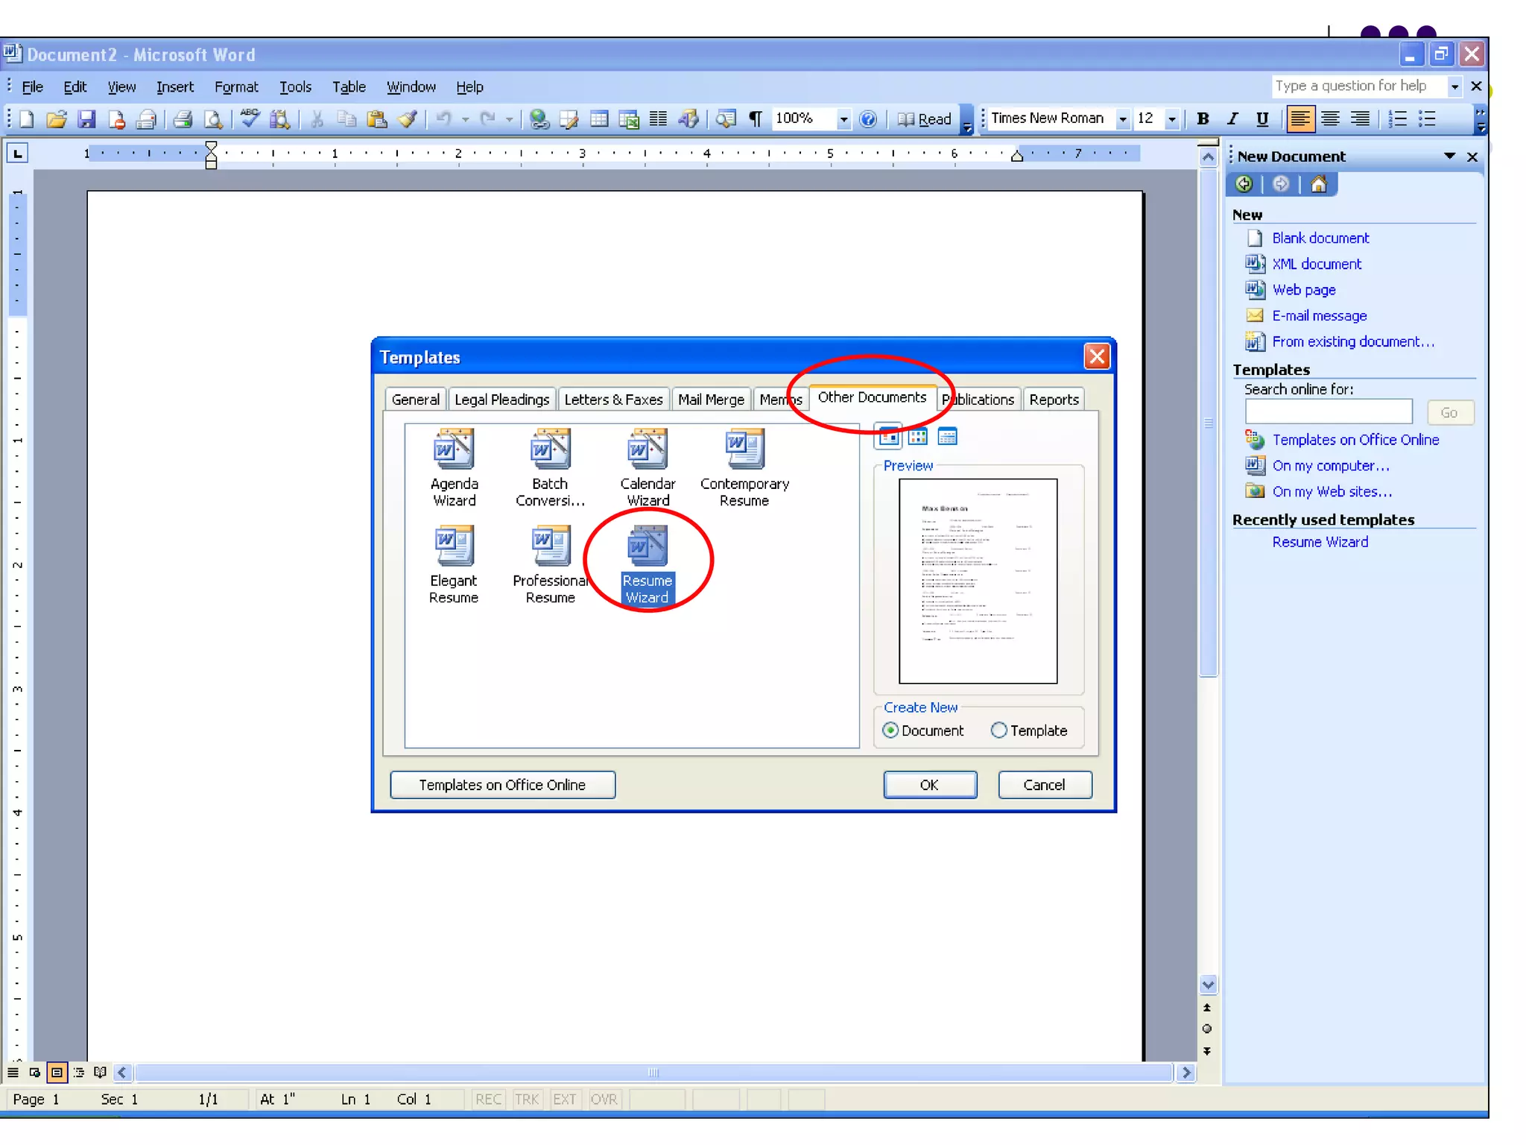The image size is (1526, 1145).
Task: Click the Show/Hide paragraph marks icon
Action: coord(756,119)
